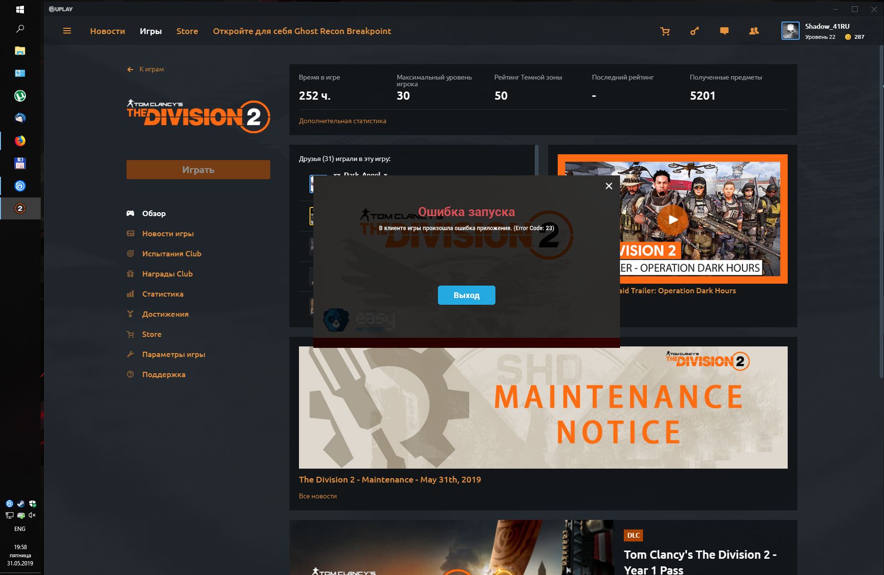The width and height of the screenshot is (884, 575).
Task: Click the muted volume tray icon
Action: tap(32, 515)
